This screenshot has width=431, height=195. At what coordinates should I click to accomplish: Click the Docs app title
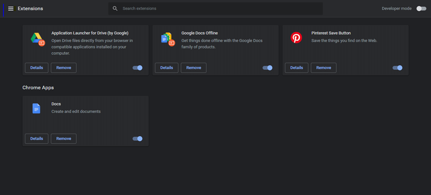coord(56,104)
